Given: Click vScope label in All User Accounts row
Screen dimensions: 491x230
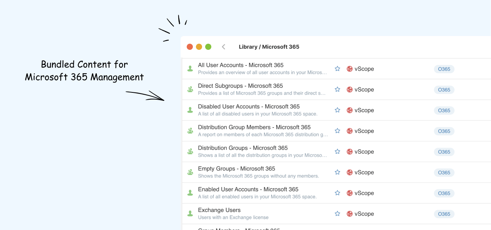Looking at the screenshot, I should tap(364, 69).
